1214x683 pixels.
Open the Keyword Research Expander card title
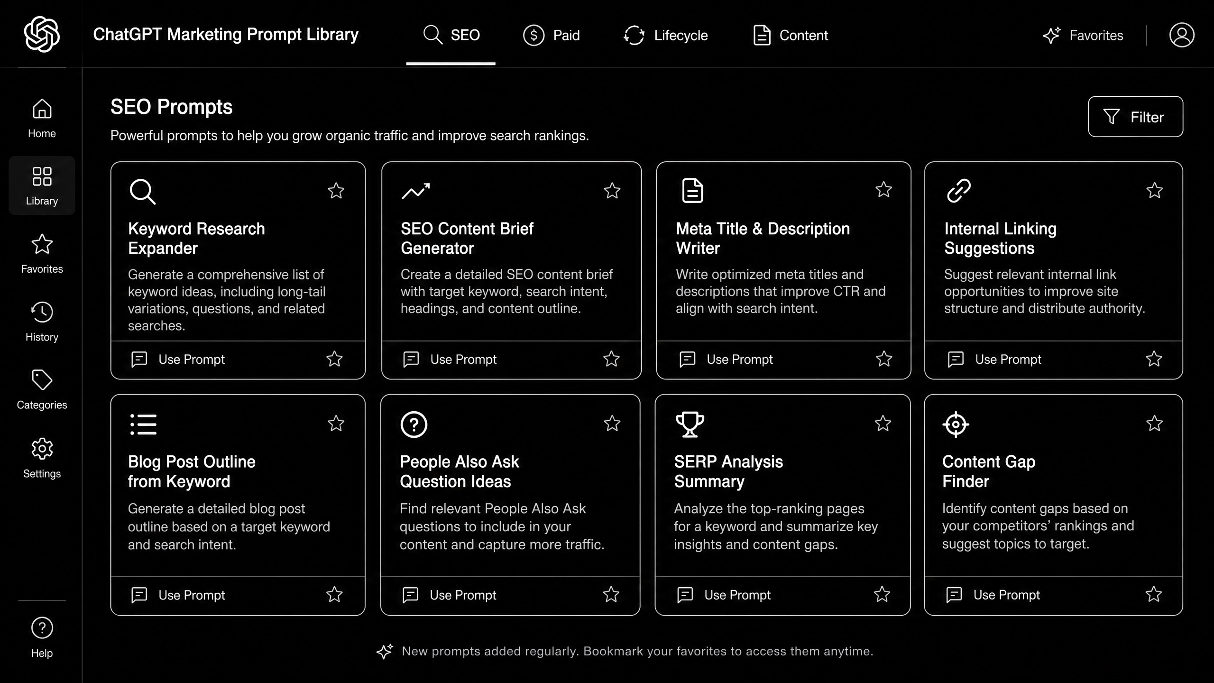pos(196,239)
